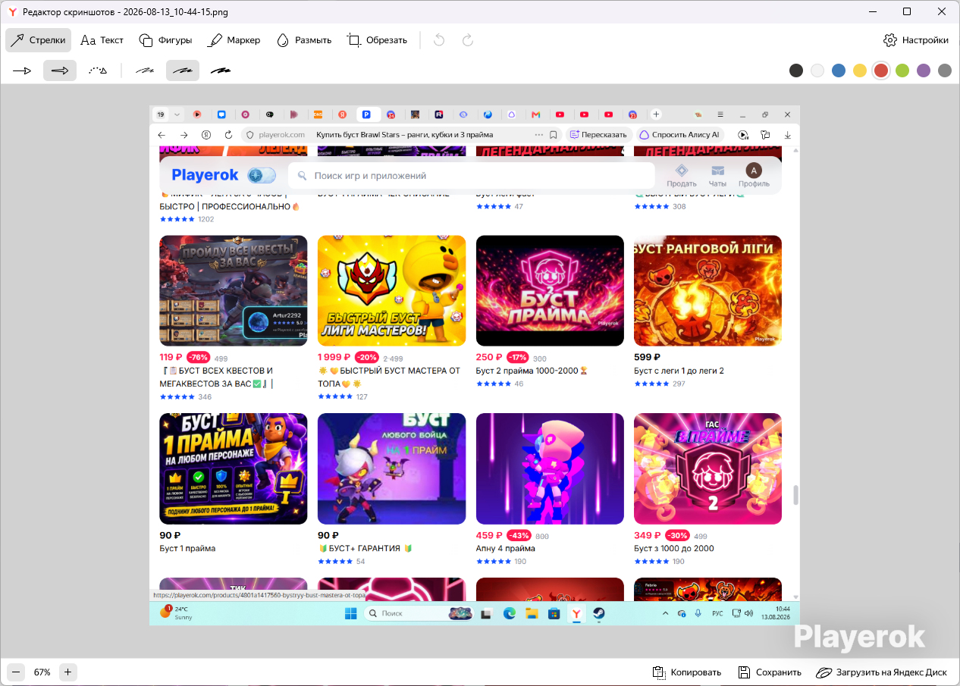Click the Пересказать button in the captured browser

point(599,134)
